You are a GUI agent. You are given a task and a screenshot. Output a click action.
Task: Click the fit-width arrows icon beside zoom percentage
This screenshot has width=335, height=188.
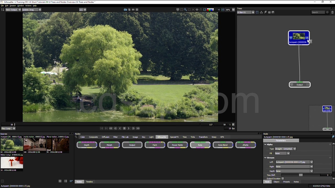point(223,10)
